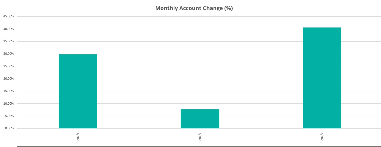Click the 40.00% y-axis label

[9, 29]
